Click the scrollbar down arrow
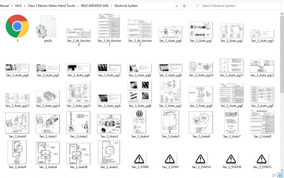Viewport: 284px width, 178px height. [x=282, y=170]
